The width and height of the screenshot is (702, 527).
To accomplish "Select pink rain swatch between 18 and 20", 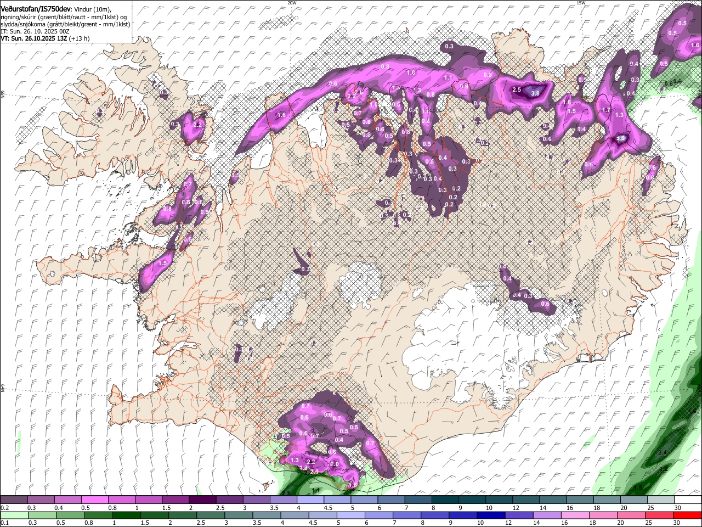I will (x=604, y=515).
